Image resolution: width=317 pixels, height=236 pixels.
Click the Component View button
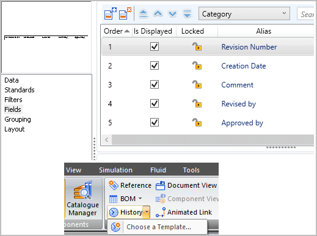[187, 199]
